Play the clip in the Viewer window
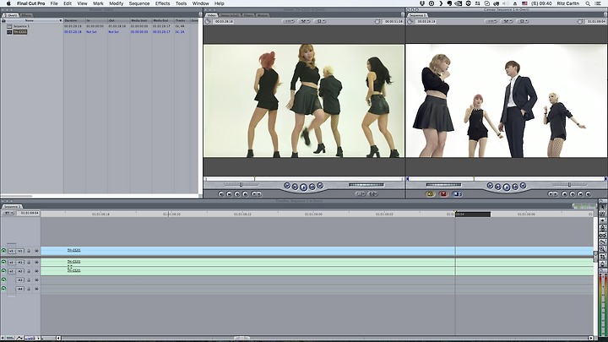Screen dimensions: 608x342 click(304, 187)
